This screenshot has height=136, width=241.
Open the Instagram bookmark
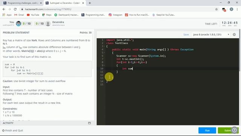click(116, 15)
